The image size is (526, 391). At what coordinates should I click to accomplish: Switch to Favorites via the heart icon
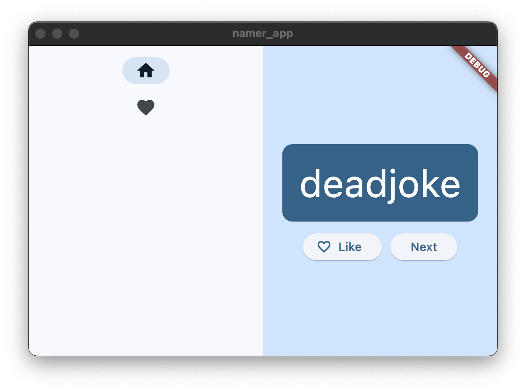146,108
